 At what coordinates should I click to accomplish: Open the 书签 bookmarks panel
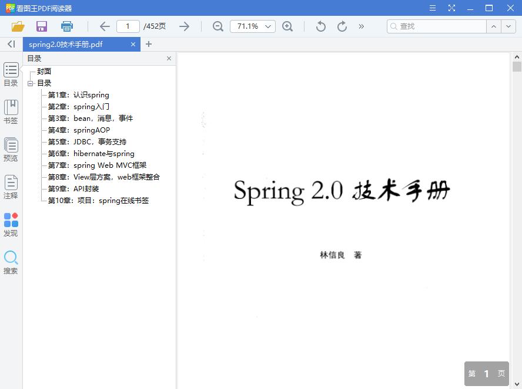click(11, 111)
